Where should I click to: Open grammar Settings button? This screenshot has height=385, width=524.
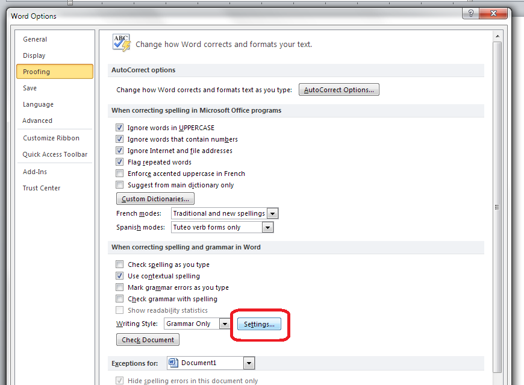259,324
